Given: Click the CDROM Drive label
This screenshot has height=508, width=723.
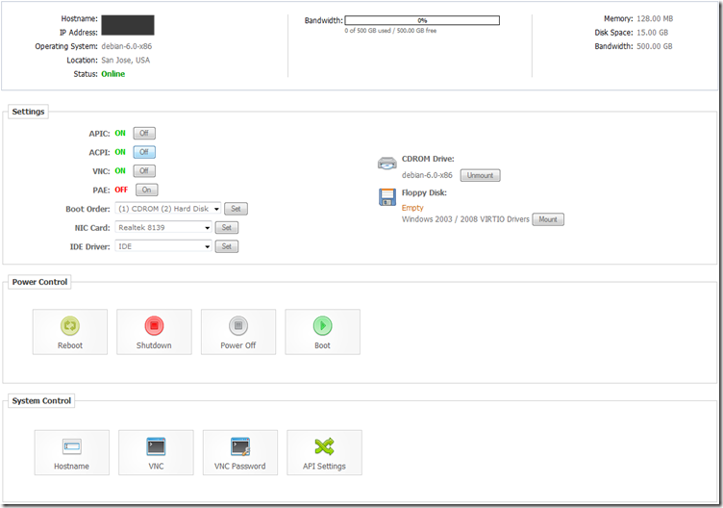Looking at the screenshot, I should (x=428, y=159).
